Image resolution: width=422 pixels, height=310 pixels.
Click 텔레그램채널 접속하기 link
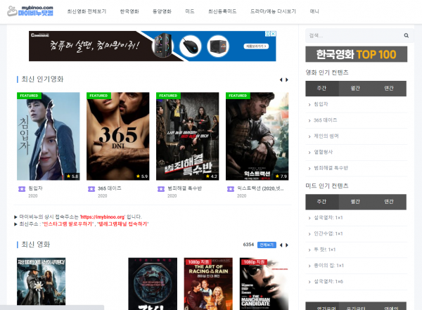pos(122,224)
